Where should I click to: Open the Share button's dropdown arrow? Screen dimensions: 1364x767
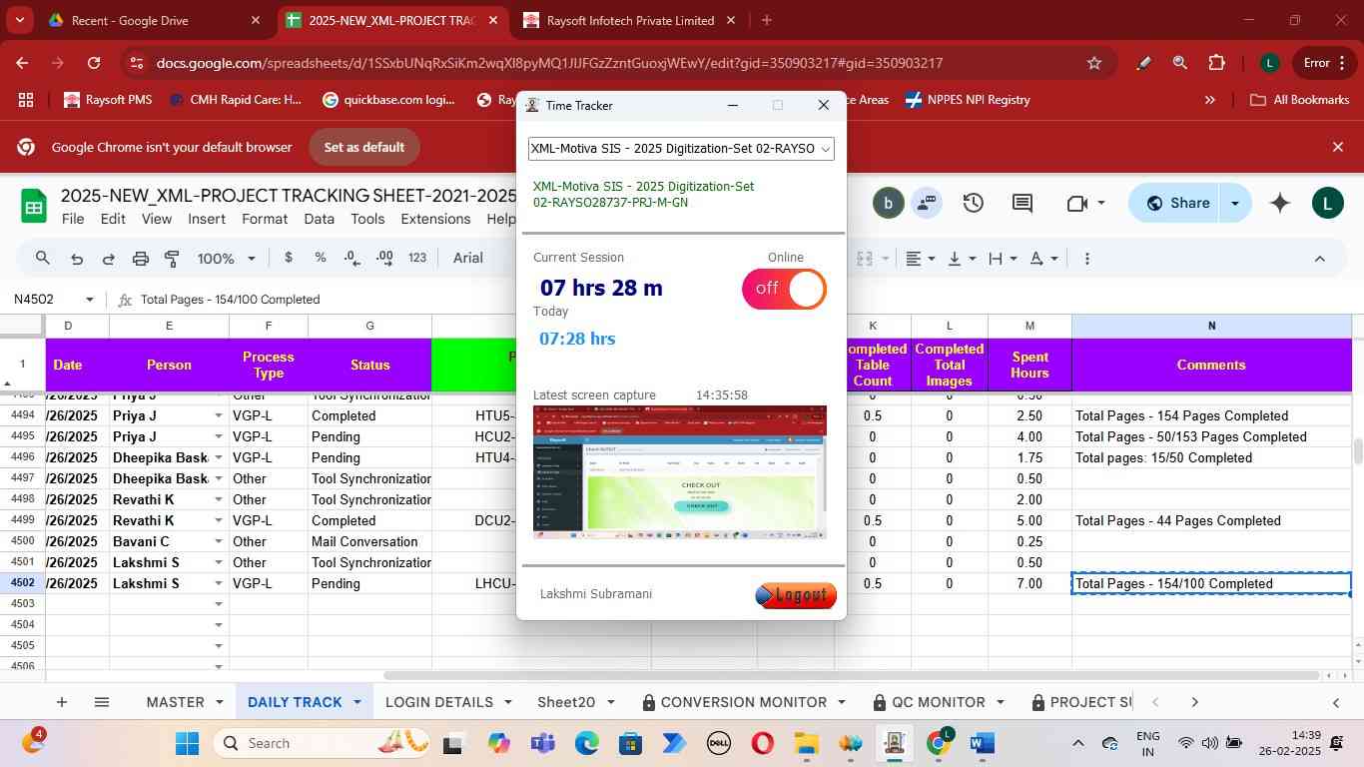(x=1235, y=203)
